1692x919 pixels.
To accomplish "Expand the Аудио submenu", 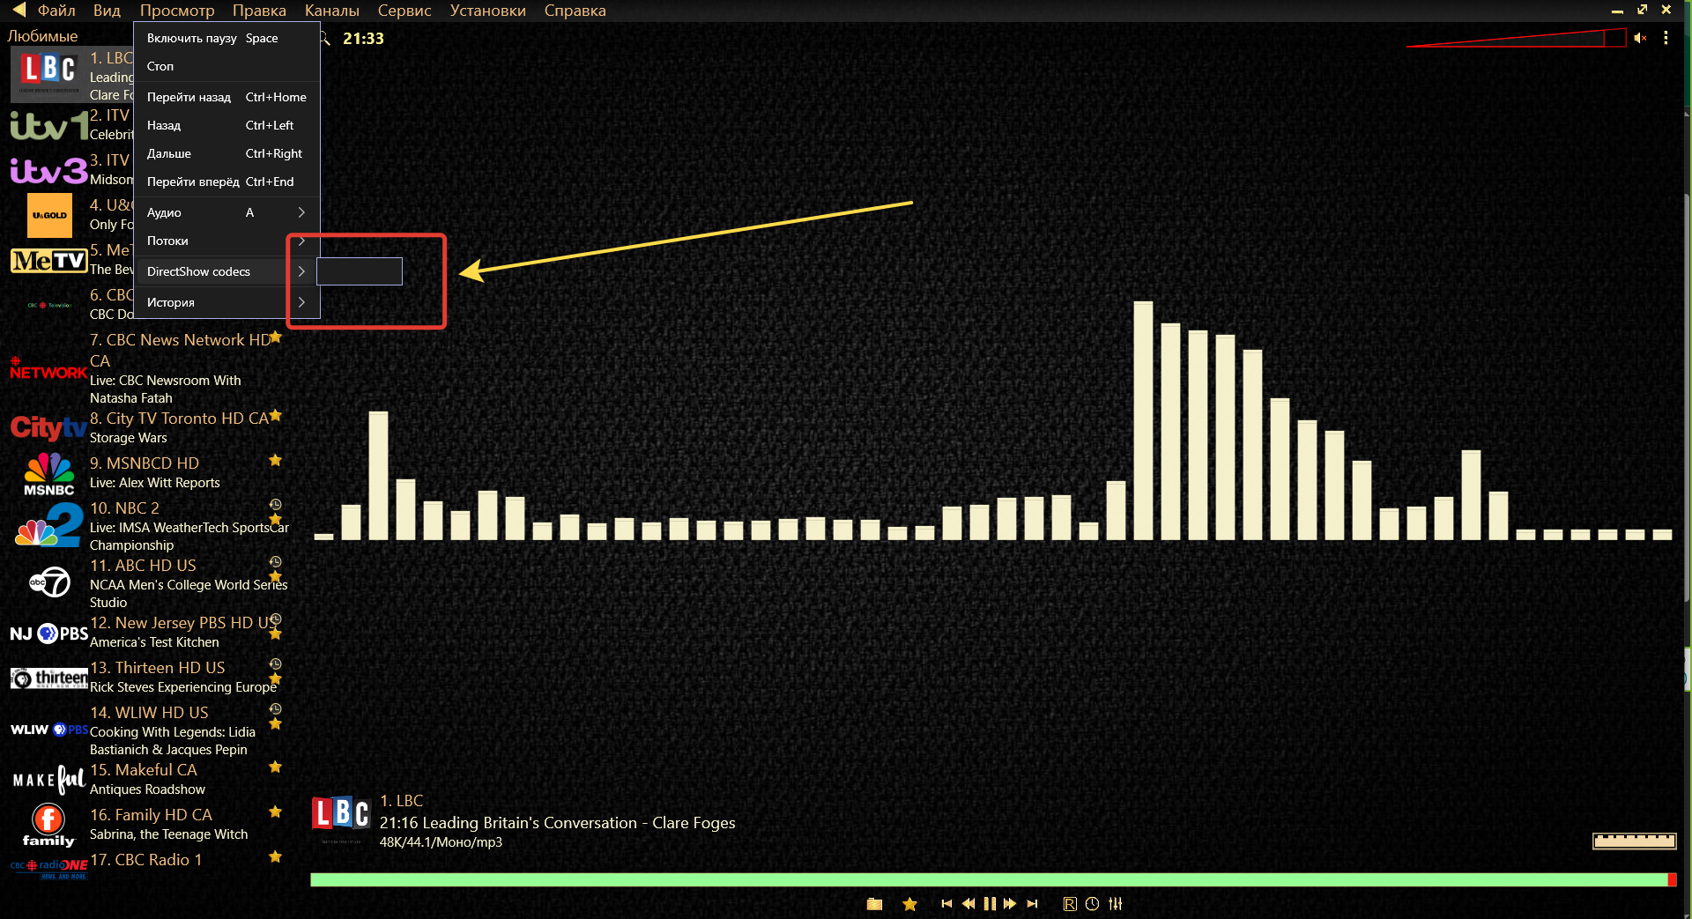I will [x=226, y=212].
